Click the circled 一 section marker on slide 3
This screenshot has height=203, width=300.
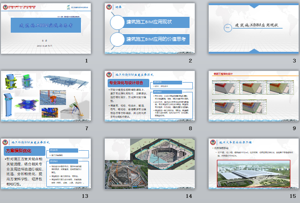click(228, 28)
